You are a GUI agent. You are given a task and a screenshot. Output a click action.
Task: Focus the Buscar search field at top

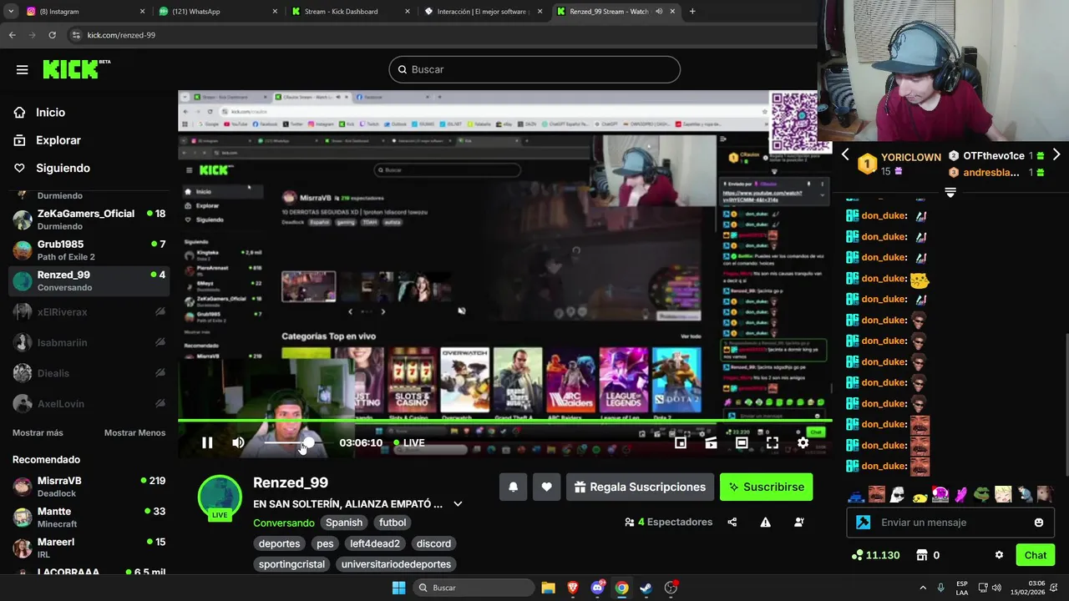point(534,69)
